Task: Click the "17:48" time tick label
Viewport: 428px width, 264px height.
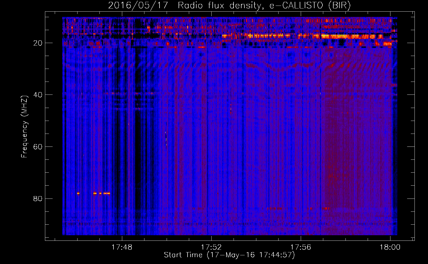Action: [122, 247]
